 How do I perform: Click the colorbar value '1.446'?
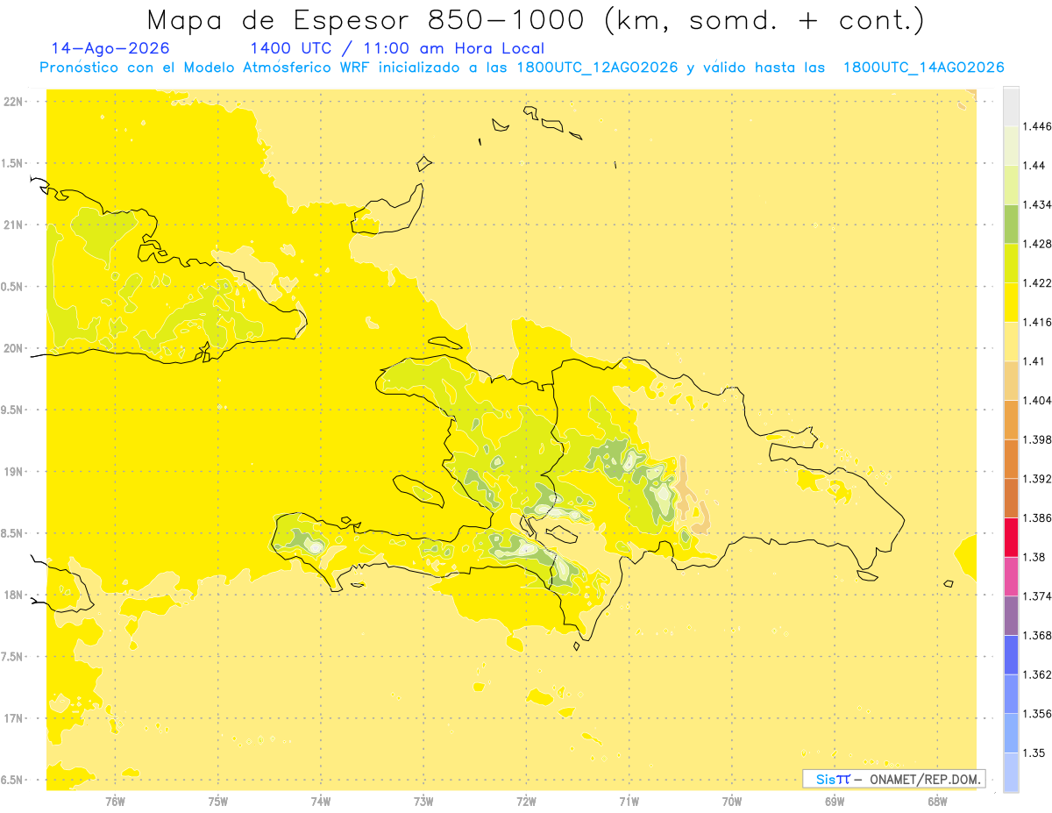[x=1037, y=126]
